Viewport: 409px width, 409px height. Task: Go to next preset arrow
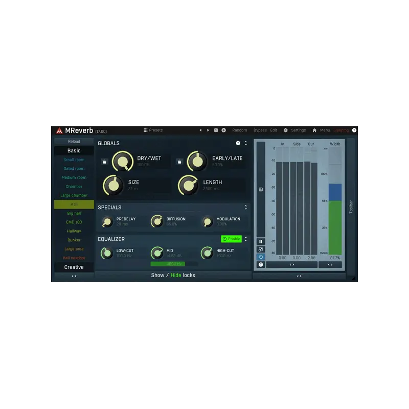(208, 130)
